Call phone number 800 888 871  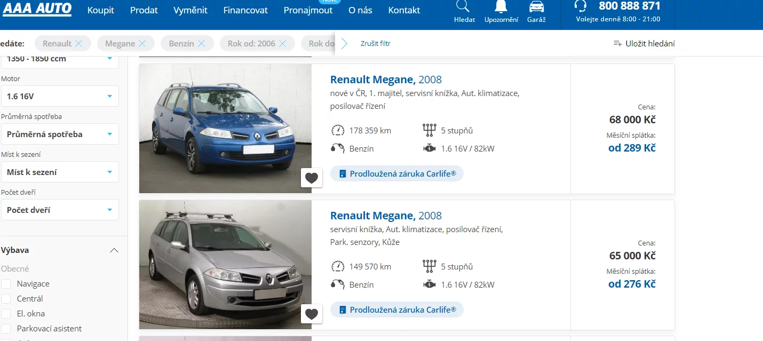tap(630, 6)
